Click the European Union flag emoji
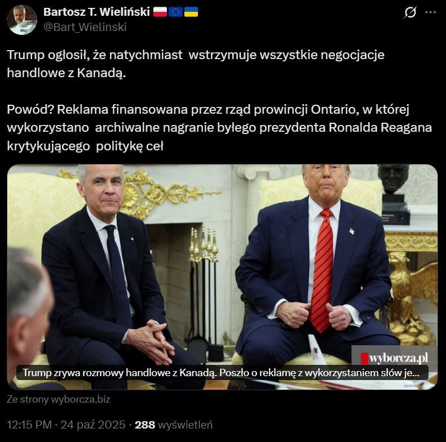 click(x=175, y=12)
